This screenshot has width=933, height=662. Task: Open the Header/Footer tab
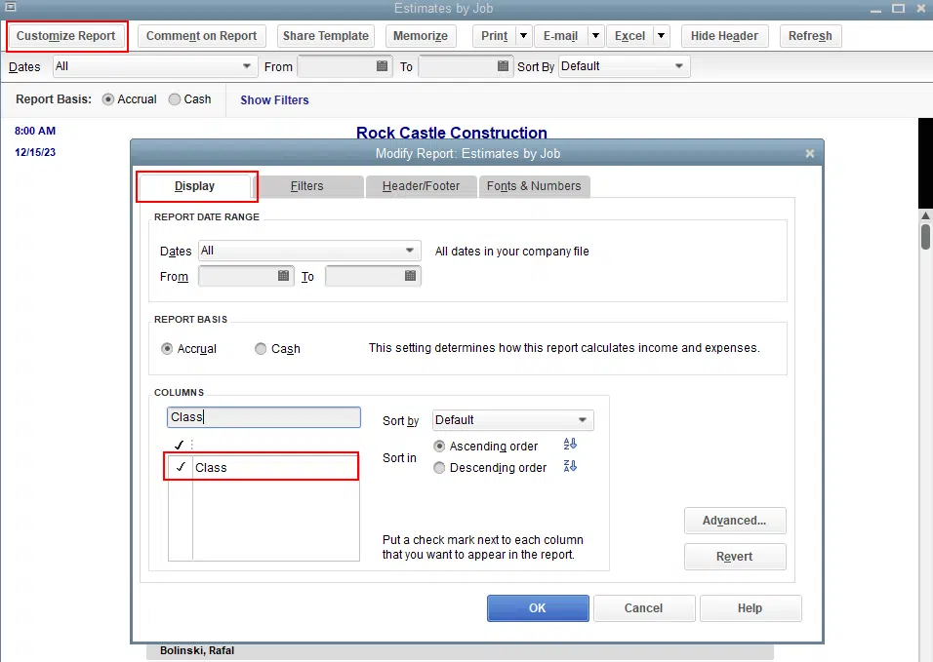[x=422, y=186]
